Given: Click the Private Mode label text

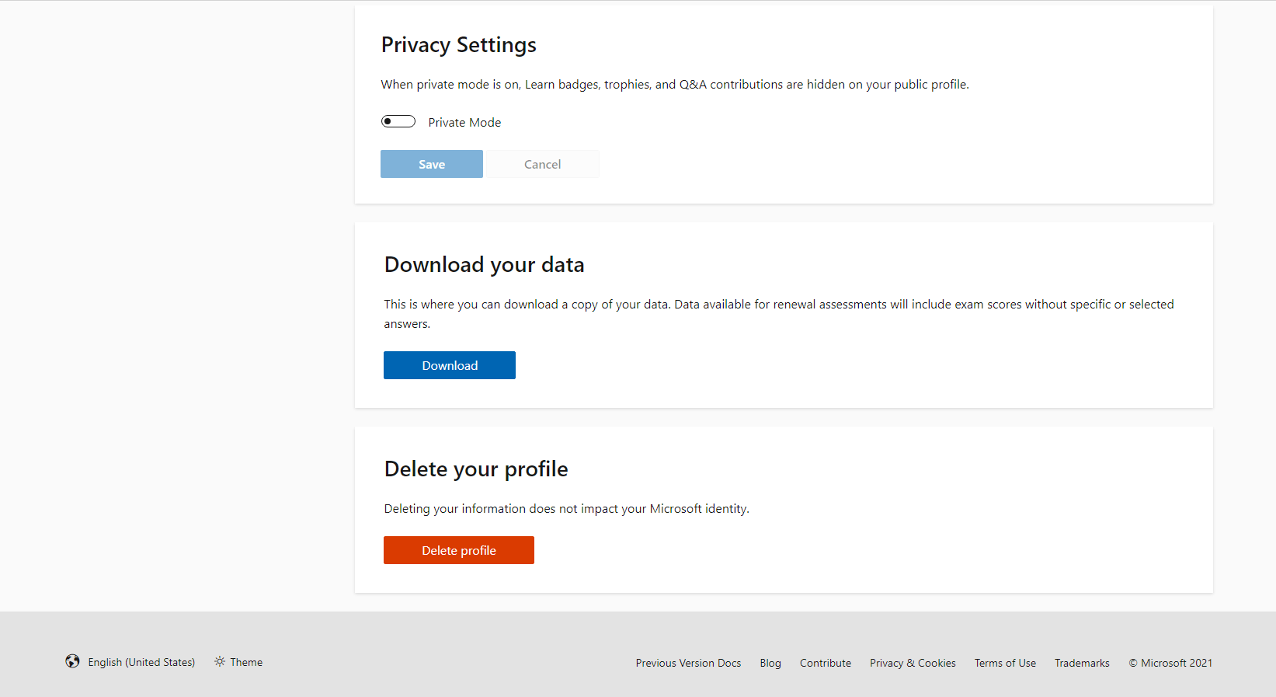Looking at the screenshot, I should tap(464, 122).
